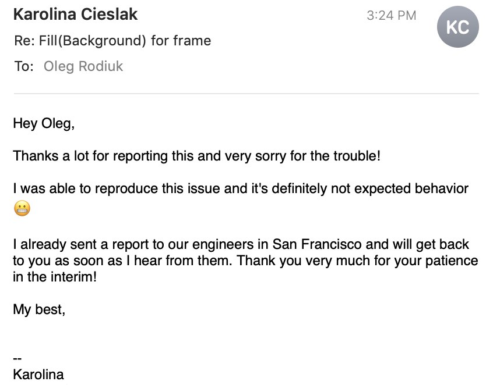Click the My best closing line
The image size is (500, 385).
pyautogui.click(x=39, y=309)
